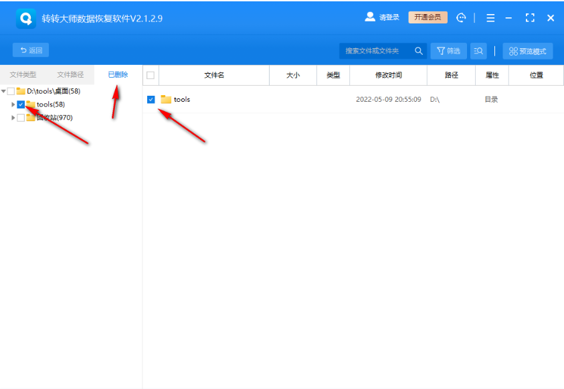Uncheck the tools row checkbox in file list
Viewport: 564px width, 389px height.
point(151,99)
